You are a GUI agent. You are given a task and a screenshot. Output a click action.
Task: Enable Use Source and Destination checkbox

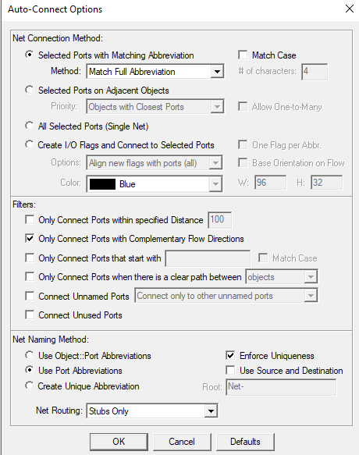click(x=230, y=370)
